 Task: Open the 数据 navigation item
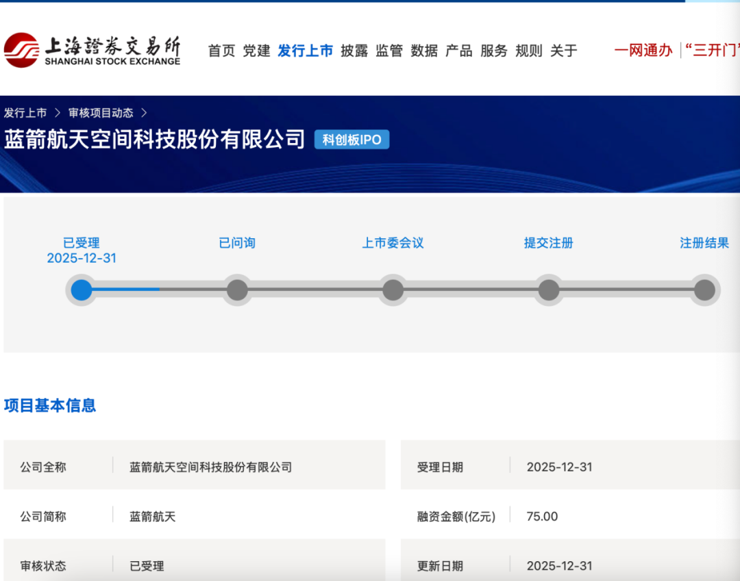coord(424,51)
